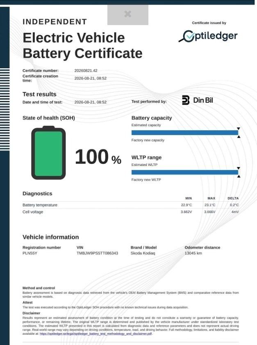
Task: Click the Factory new WLTP label
Action: (x=146, y=180)
